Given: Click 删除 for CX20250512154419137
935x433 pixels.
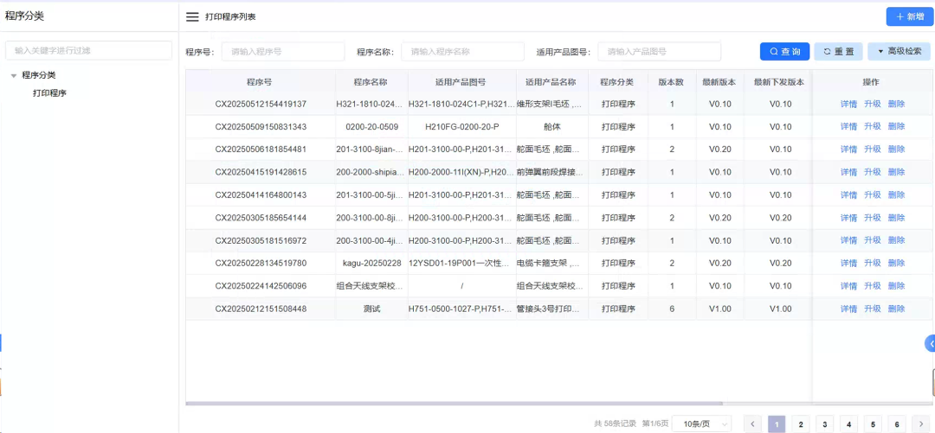Looking at the screenshot, I should [896, 104].
